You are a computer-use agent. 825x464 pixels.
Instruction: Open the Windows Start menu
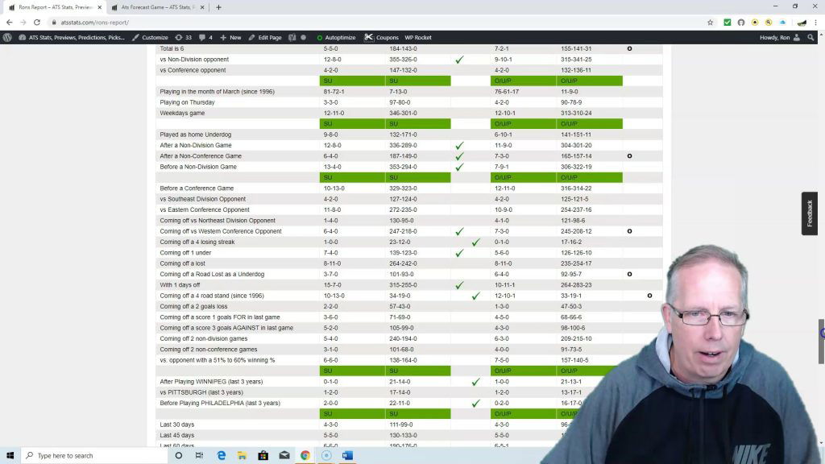[10, 456]
